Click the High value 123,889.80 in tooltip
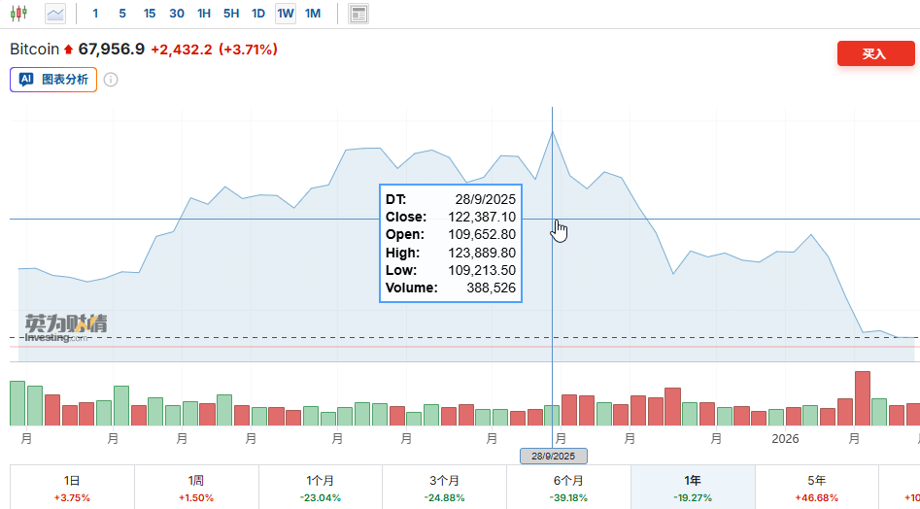Viewport: 920px width, 509px height. pyautogui.click(x=482, y=253)
